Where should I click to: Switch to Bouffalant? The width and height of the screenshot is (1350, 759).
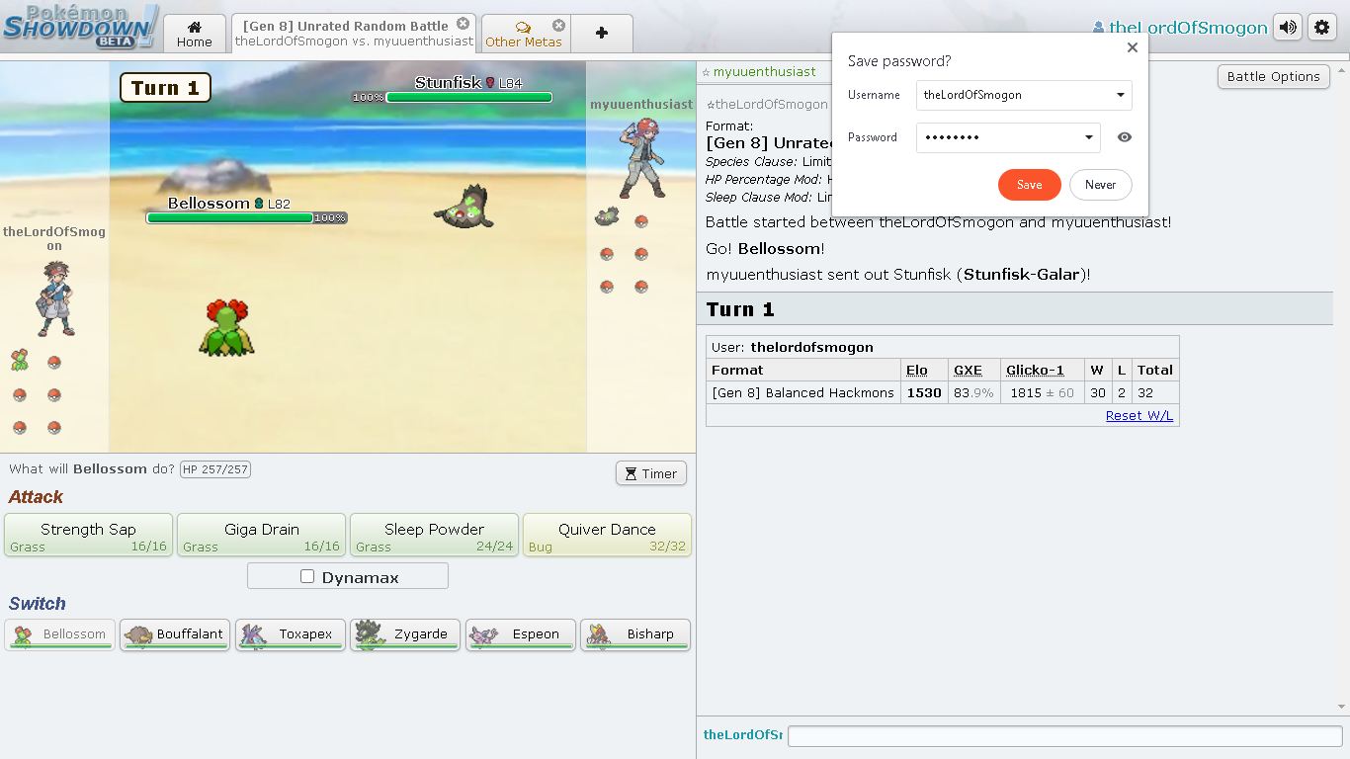[x=175, y=634]
